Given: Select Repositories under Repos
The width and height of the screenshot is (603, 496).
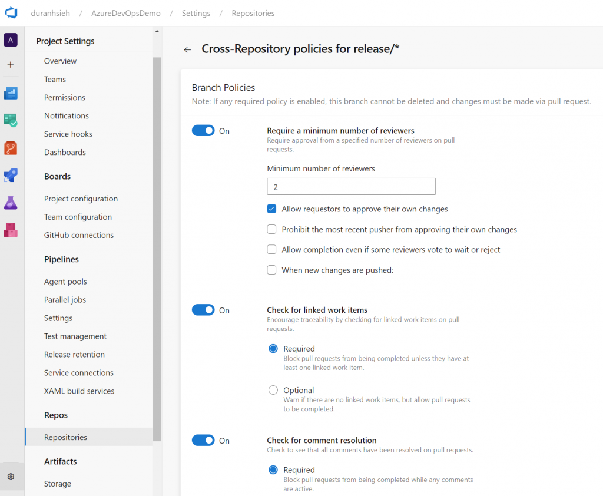Looking at the screenshot, I should click(x=88, y=437).
